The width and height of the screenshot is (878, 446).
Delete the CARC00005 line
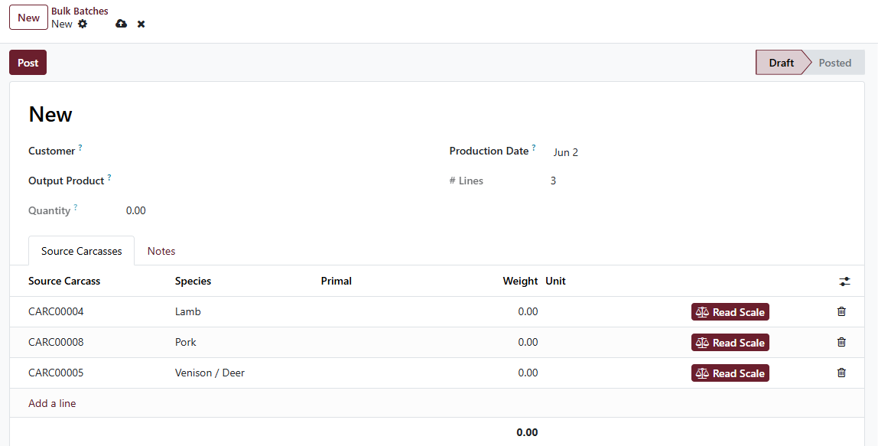point(841,373)
